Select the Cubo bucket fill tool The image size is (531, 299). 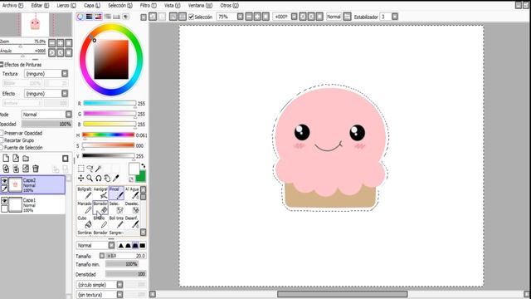(85, 222)
